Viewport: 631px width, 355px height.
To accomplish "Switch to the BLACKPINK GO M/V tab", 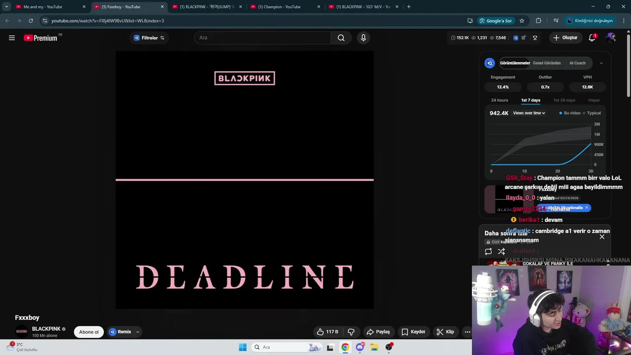I will click(x=363, y=7).
